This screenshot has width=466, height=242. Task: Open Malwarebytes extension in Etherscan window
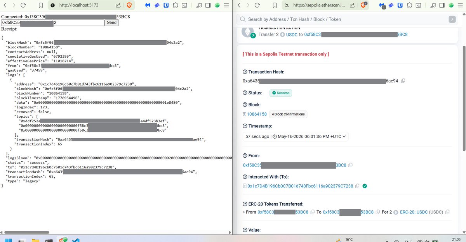[382, 6]
